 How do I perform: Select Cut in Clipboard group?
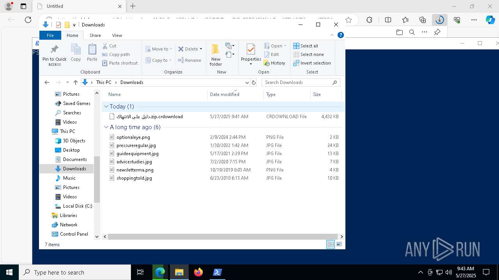(x=109, y=46)
